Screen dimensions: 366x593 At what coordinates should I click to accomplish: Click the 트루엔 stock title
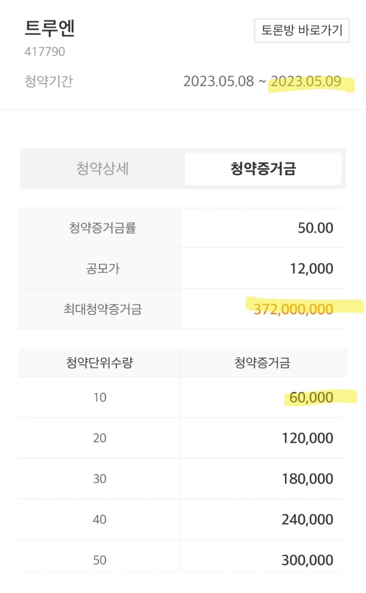49,28
